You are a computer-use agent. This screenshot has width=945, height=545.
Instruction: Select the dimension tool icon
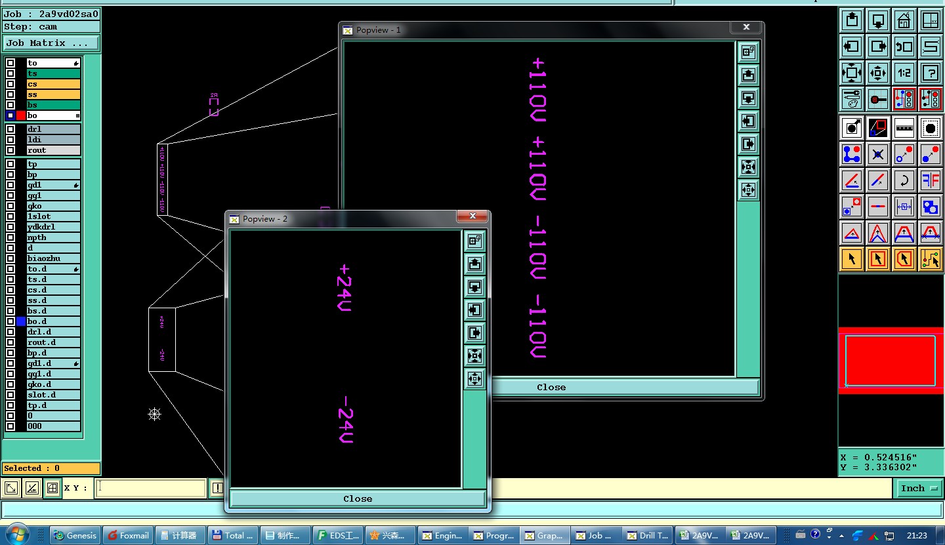904,207
